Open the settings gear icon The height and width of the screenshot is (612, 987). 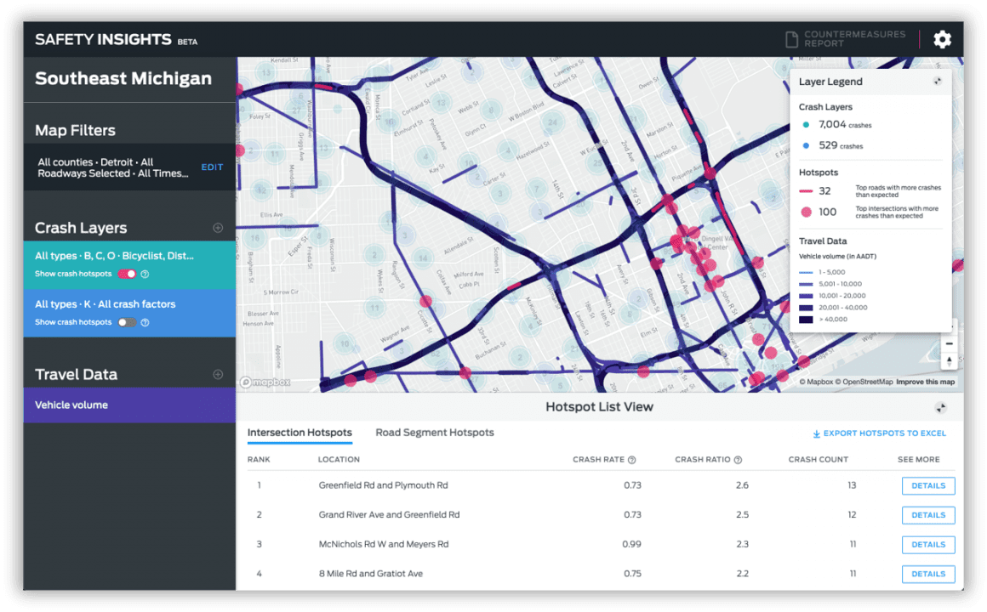pos(942,39)
